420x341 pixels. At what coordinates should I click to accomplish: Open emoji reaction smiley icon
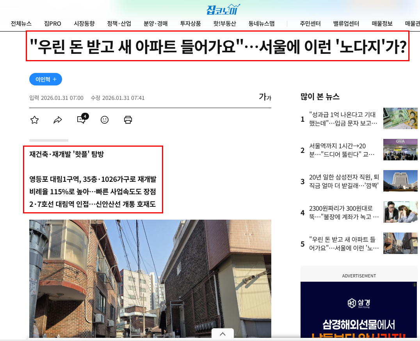click(105, 120)
